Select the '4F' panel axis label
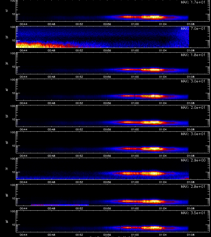Image resolution: width=211 pixels, height=237 pixels. pyautogui.click(x=7, y=90)
